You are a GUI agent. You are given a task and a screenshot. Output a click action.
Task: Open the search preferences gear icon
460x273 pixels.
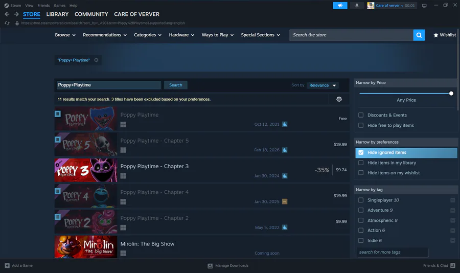[339, 99]
